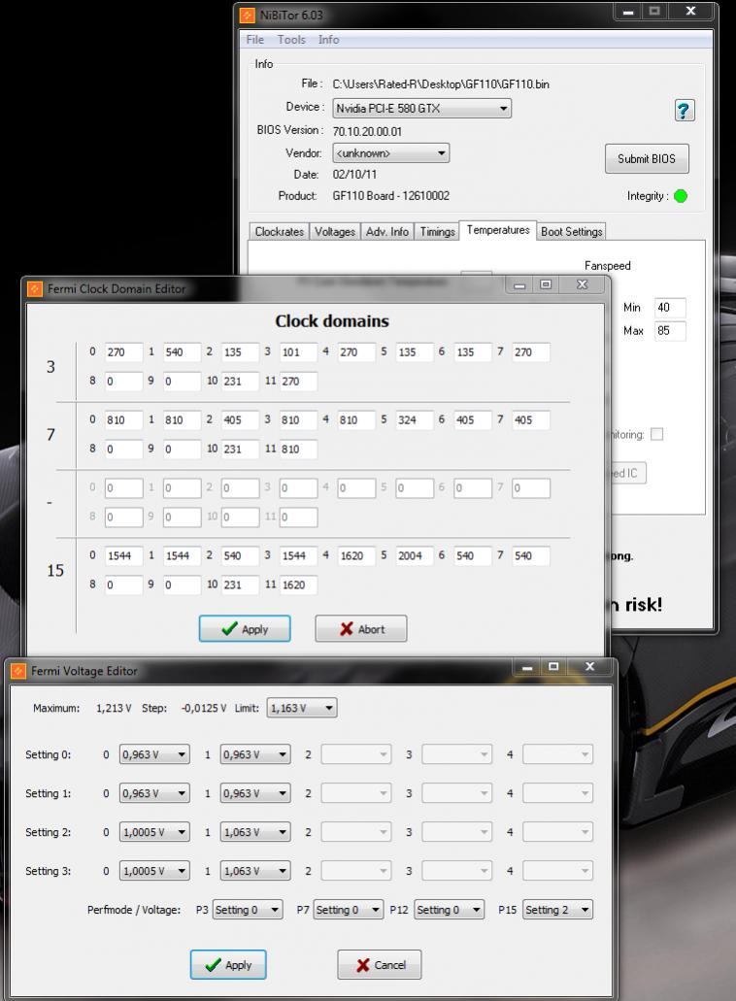The image size is (736, 1001).
Task: Click row 3 domain 10 field showing 231
Action: tap(240, 382)
